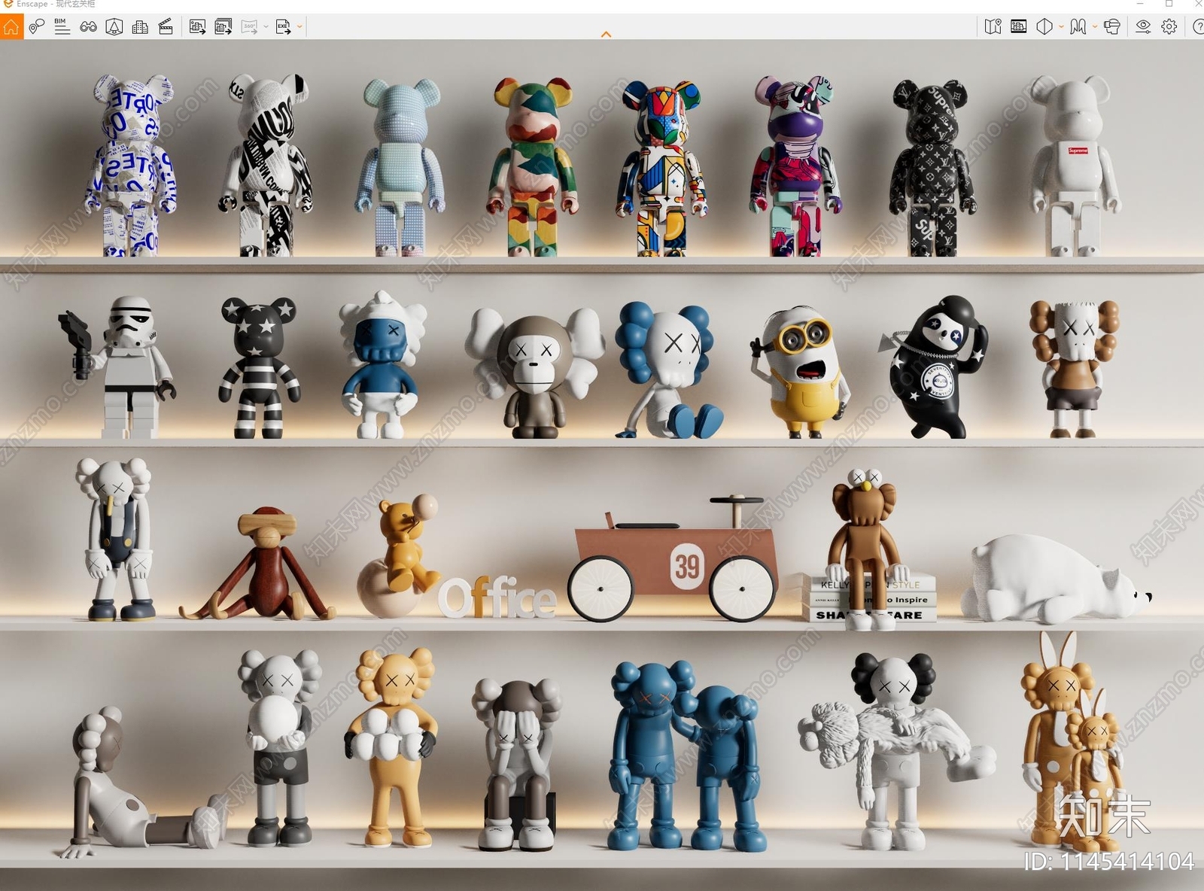Expand the EXE export options
Screen dimensions: 1204x891
pos(299,27)
